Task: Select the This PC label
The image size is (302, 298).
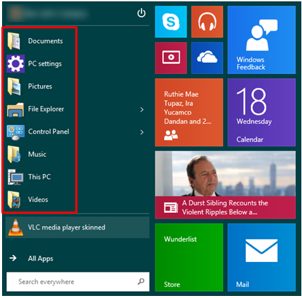Action: 39,177
